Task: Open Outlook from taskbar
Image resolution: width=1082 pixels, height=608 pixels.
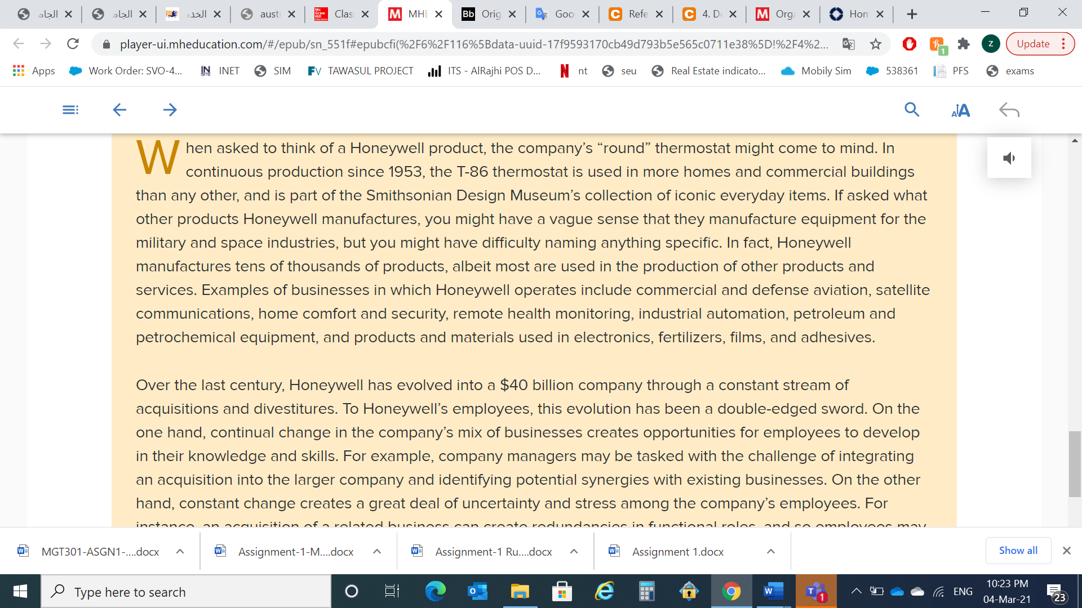Action: [x=477, y=592]
